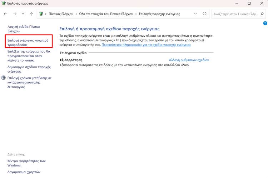Viewport: 268px width, 178px height.
Task: Open the recent locations dropdown chevron
Action: click(x=23, y=14)
